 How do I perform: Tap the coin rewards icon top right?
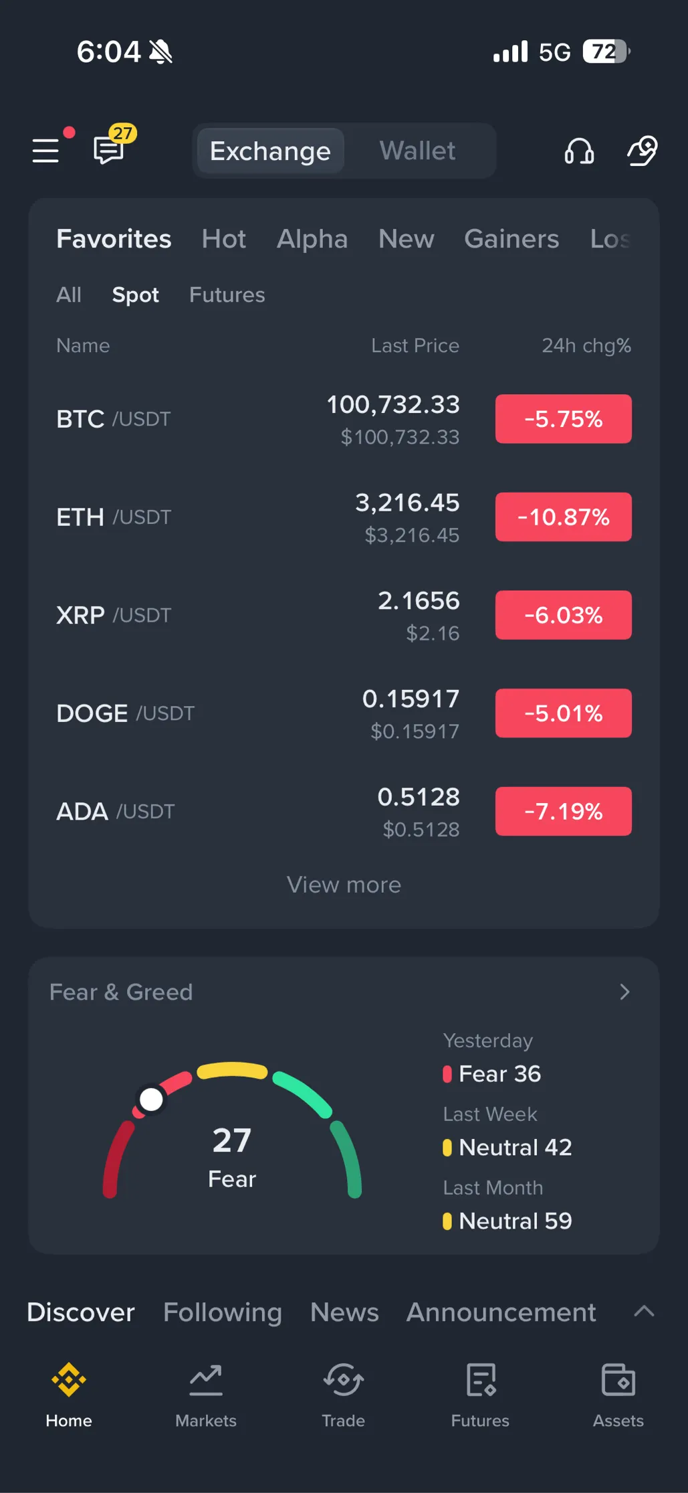[642, 151]
